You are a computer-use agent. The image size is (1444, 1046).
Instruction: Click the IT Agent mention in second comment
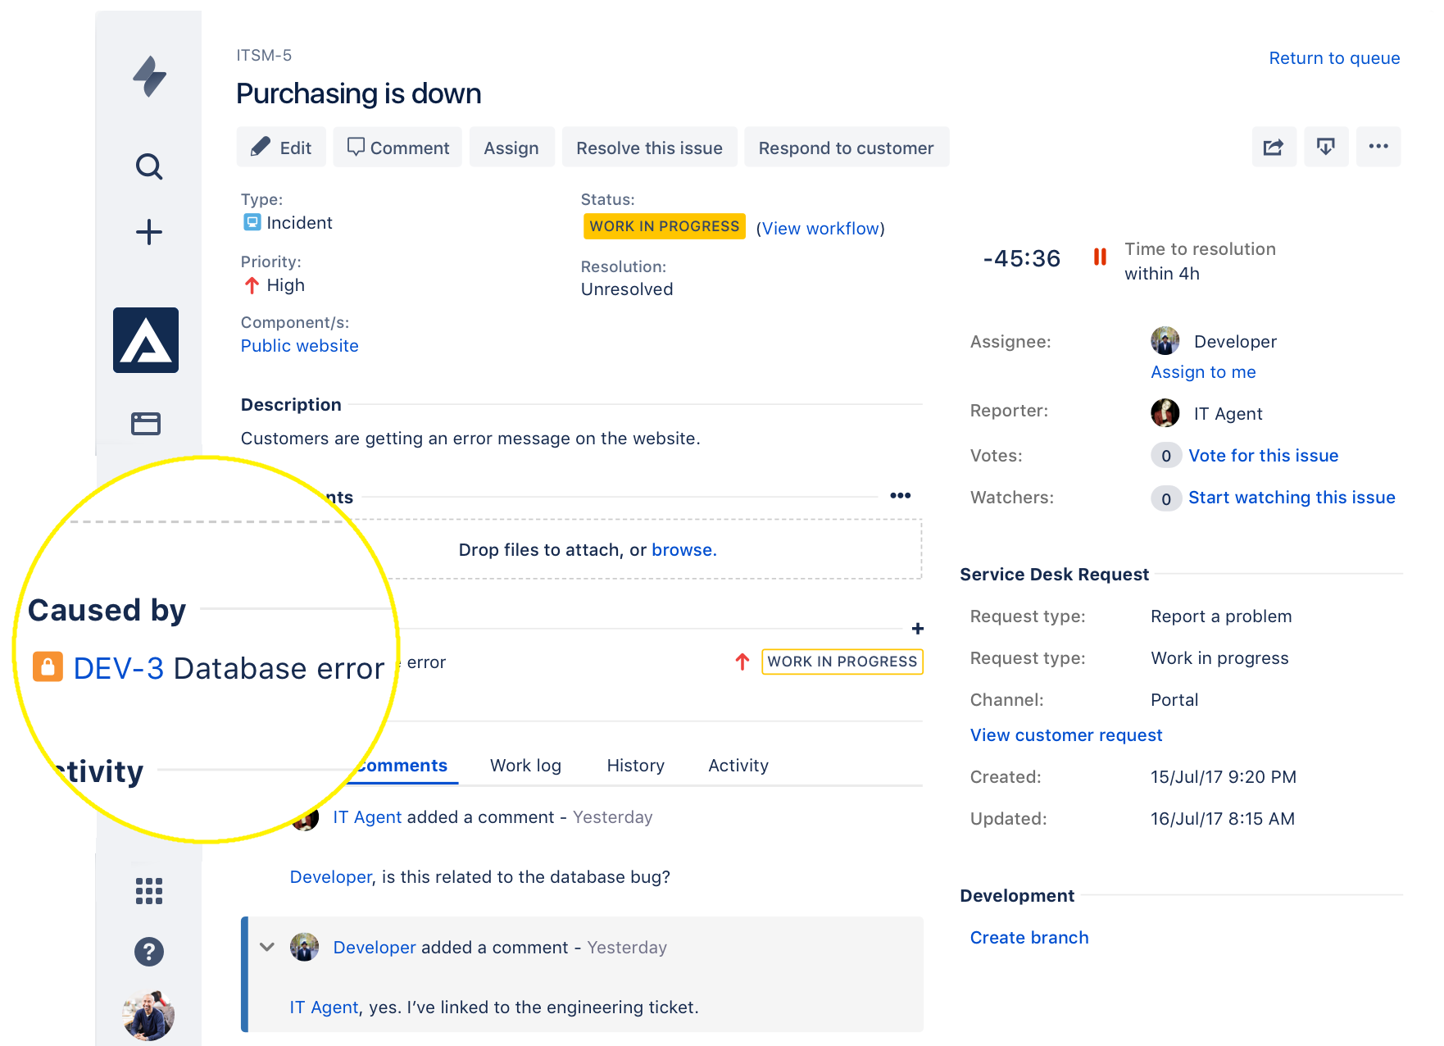coord(324,1007)
